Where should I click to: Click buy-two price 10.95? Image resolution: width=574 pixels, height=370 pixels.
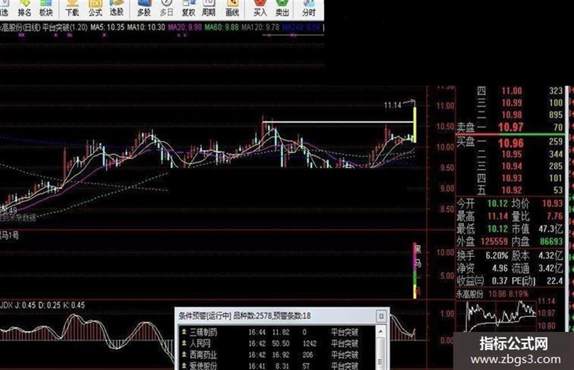click(x=511, y=154)
